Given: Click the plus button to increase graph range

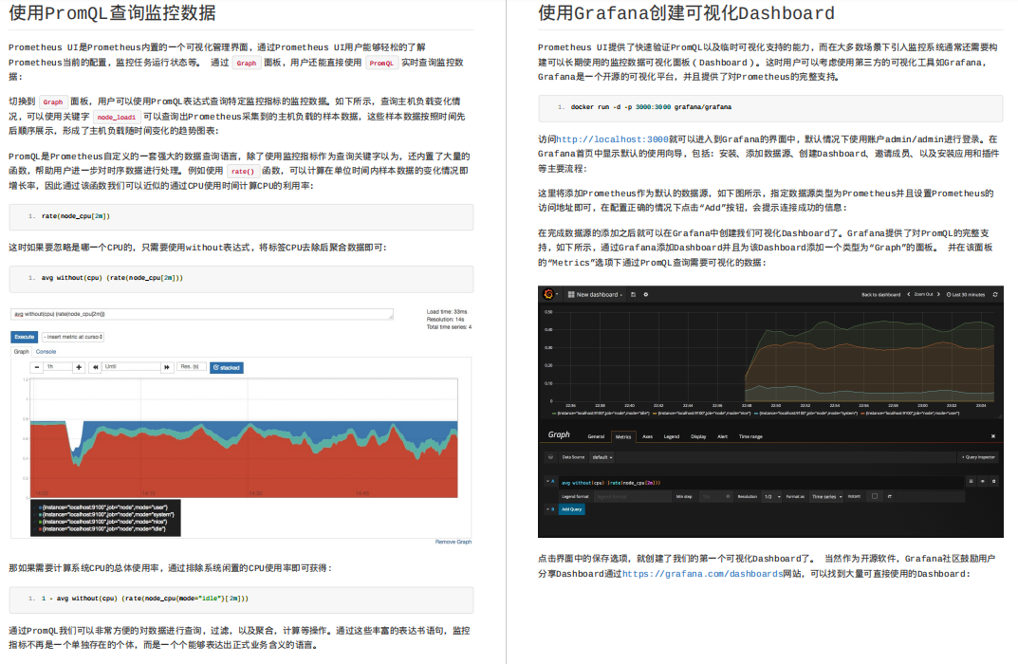Looking at the screenshot, I should [x=79, y=367].
